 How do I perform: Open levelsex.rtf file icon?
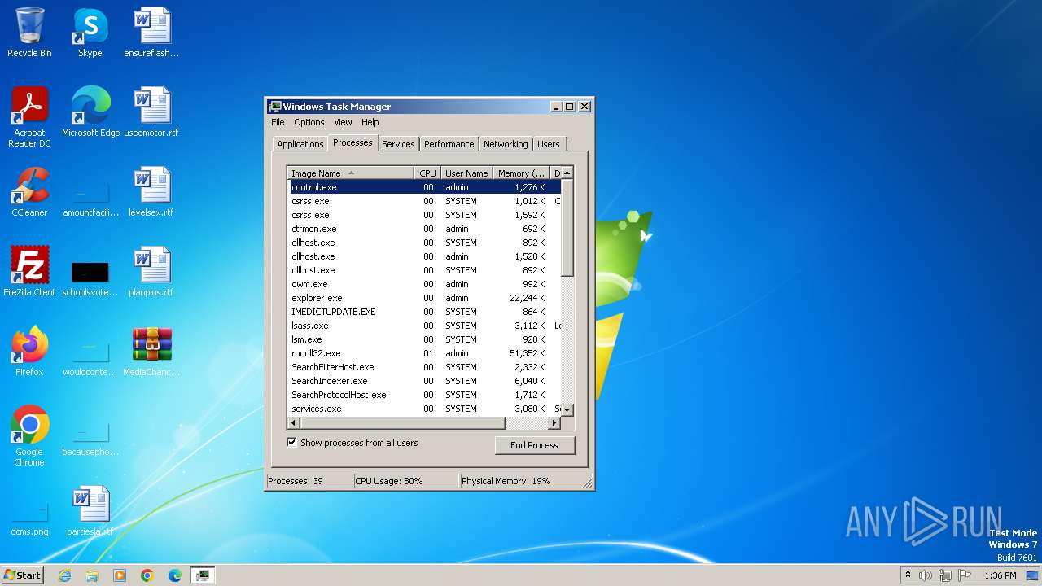[x=151, y=192]
